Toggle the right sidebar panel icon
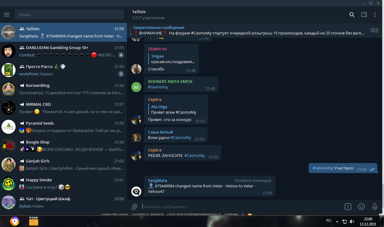Image resolution: width=384 pixels, height=227 pixels. [364, 15]
